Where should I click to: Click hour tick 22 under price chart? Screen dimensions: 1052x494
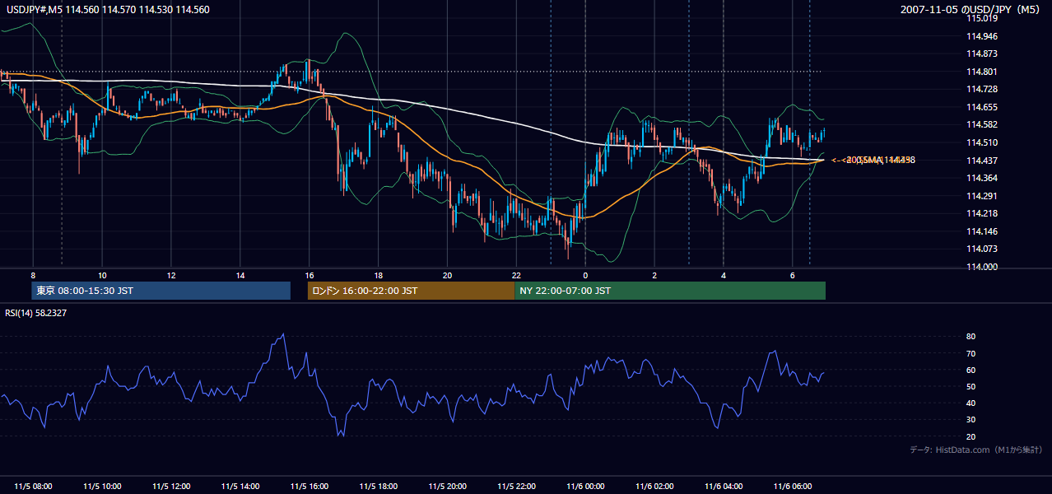516,275
